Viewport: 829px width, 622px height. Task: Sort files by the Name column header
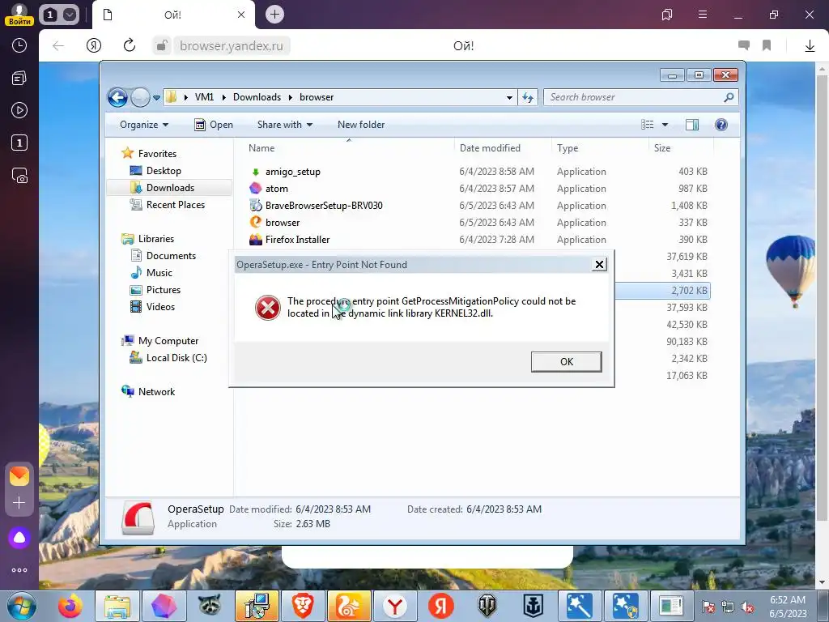click(x=261, y=148)
